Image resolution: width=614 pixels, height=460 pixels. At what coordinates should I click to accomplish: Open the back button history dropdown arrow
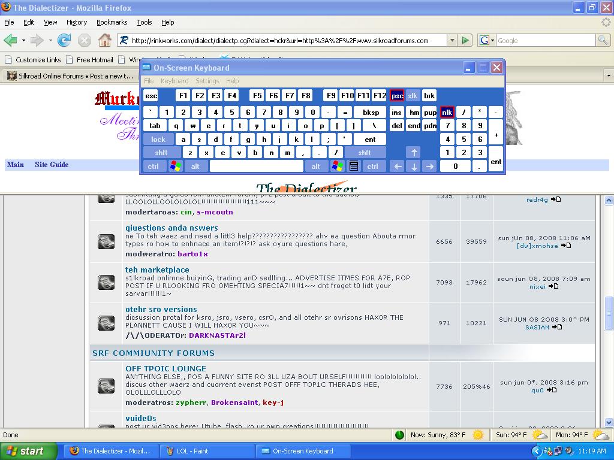pos(23,41)
